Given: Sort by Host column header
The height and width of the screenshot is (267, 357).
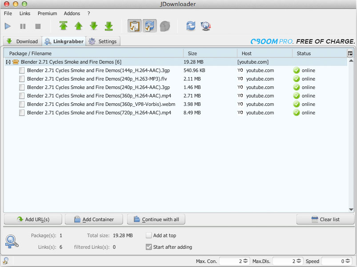Looking at the screenshot, I should 265,53.
